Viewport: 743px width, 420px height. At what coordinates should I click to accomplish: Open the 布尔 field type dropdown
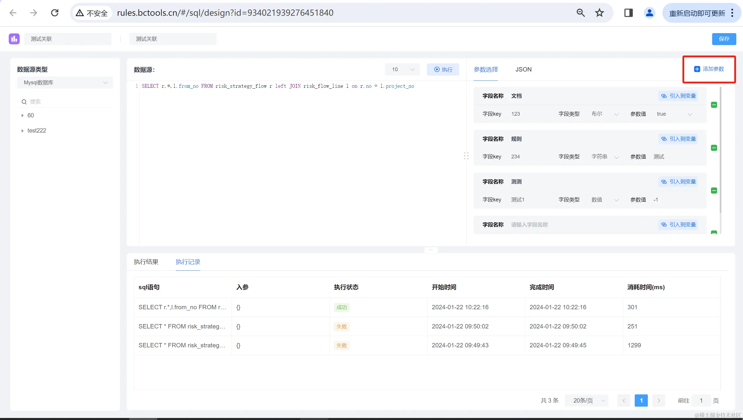coord(605,114)
